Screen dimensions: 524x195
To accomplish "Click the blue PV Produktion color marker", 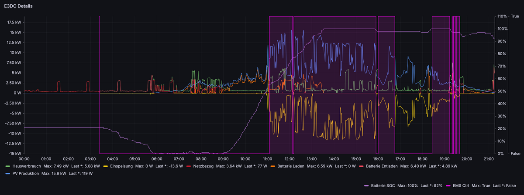I will pos(7,174).
